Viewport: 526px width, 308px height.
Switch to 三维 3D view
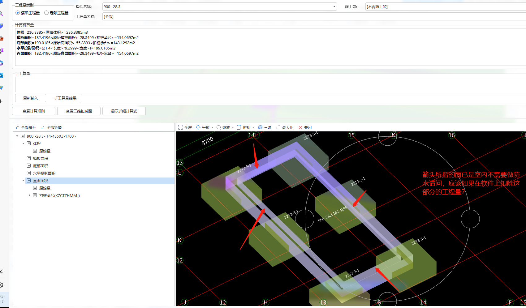click(265, 127)
